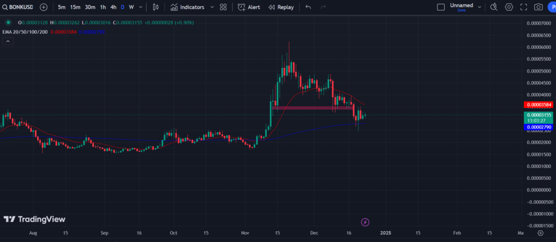Select the pink horizontal support zone rectangle
Image resolution: width=556 pixels, height=242 pixels.
click(312, 108)
